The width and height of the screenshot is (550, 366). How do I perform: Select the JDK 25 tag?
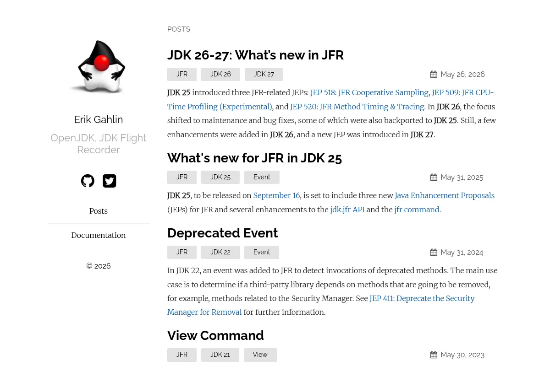[x=220, y=177]
